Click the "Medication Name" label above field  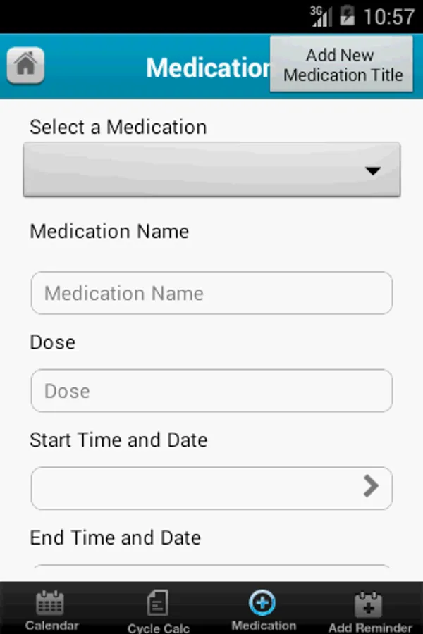click(109, 232)
